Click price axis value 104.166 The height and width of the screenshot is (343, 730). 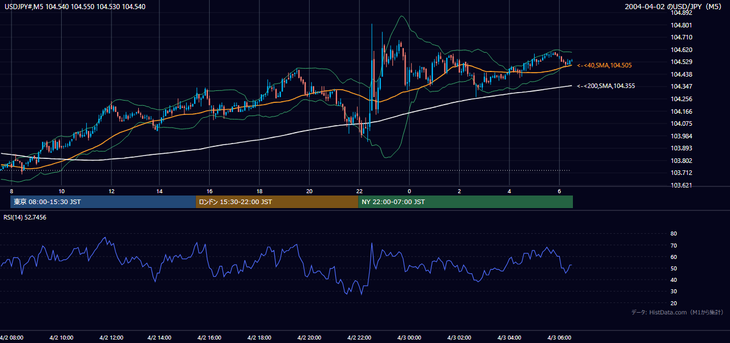(681, 111)
